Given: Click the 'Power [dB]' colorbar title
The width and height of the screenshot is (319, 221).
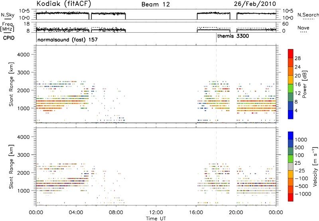Looking at the screenshot, I should pyautogui.click(x=304, y=84).
